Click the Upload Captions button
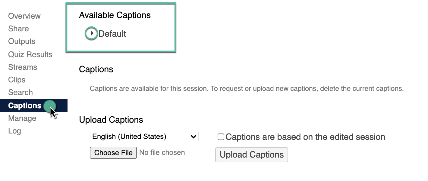The height and width of the screenshot is (181, 428). click(x=251, y=155)
